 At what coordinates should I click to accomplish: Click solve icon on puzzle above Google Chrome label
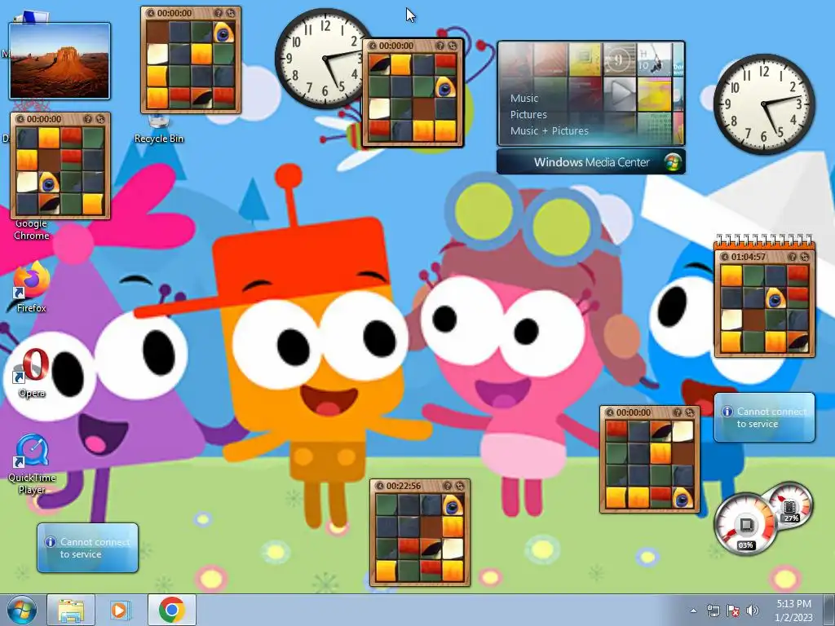(100, 119)
